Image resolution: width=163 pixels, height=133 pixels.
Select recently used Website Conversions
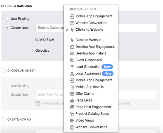[x=91, y=23]
